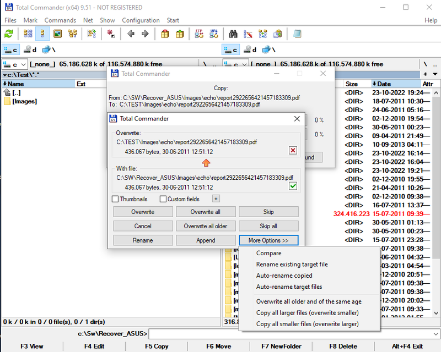441x352 pixels.
Task: Click green checkmark icon for source file
Action: [x=293, y=186]
